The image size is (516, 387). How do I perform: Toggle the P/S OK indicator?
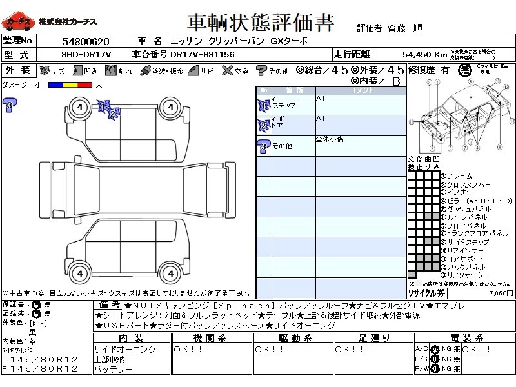click(x=435, y=359)
